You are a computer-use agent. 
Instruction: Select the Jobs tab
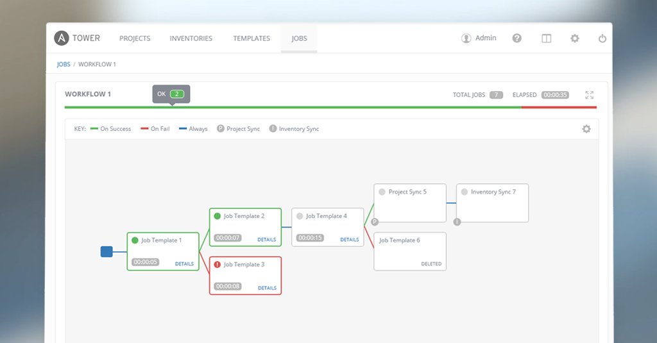coord(299,38)
